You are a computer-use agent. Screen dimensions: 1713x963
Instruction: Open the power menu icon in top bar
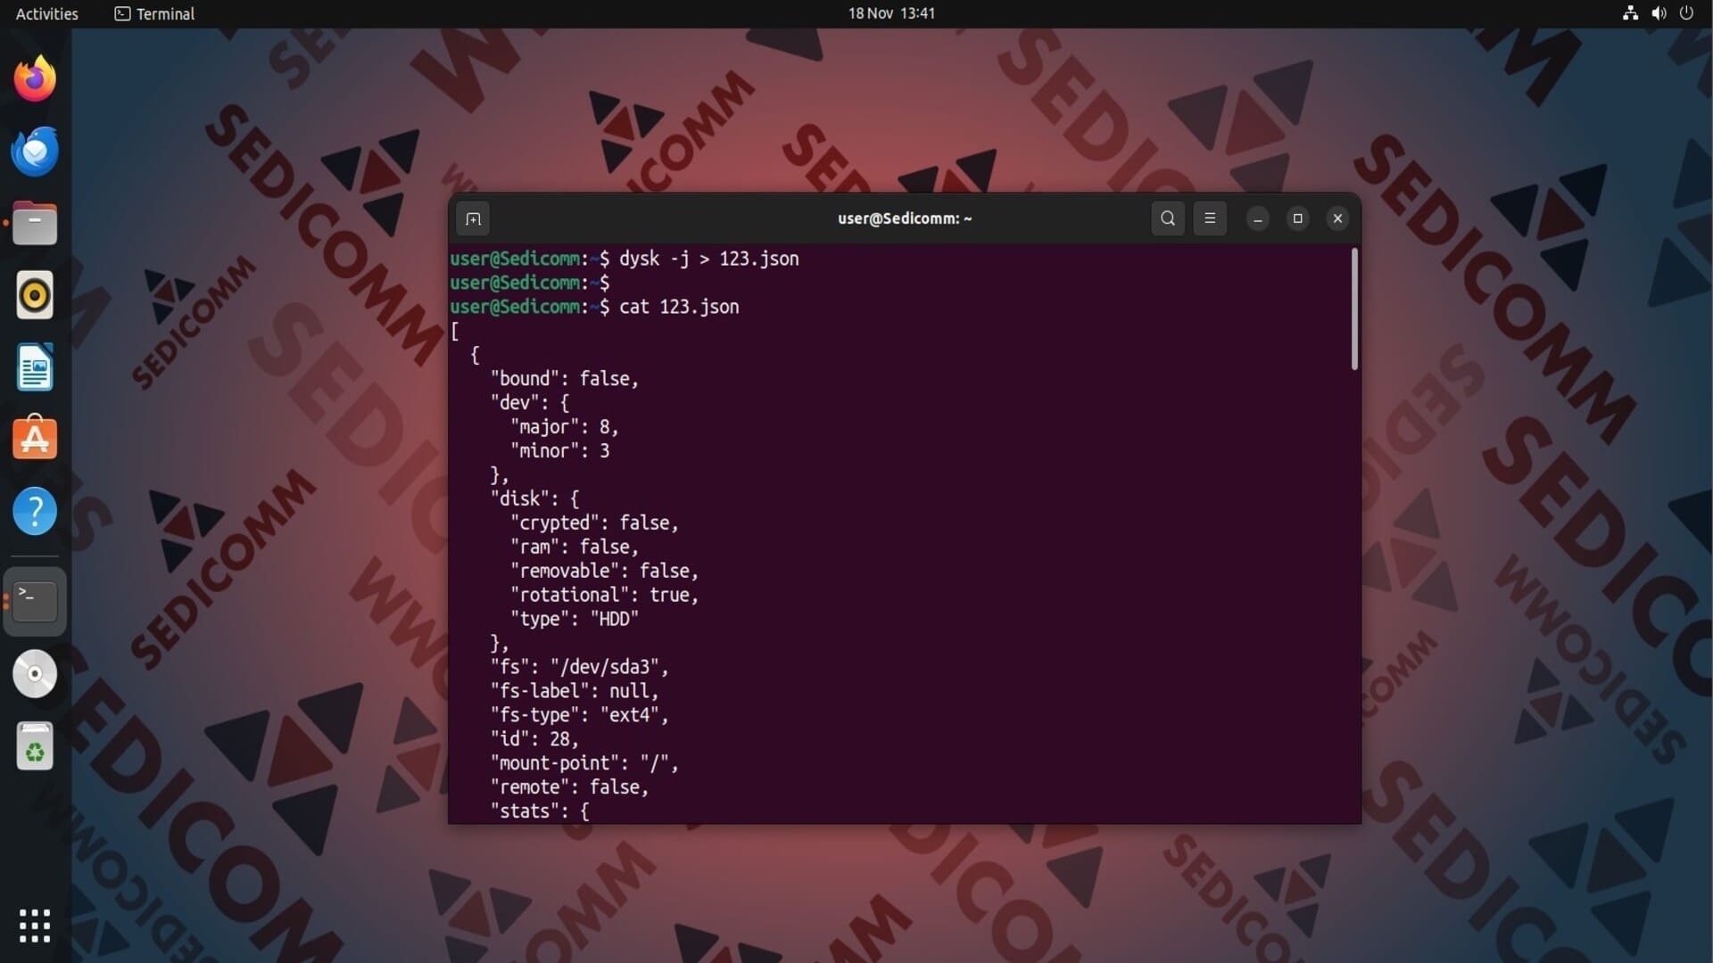click(x=1686, y=13)
